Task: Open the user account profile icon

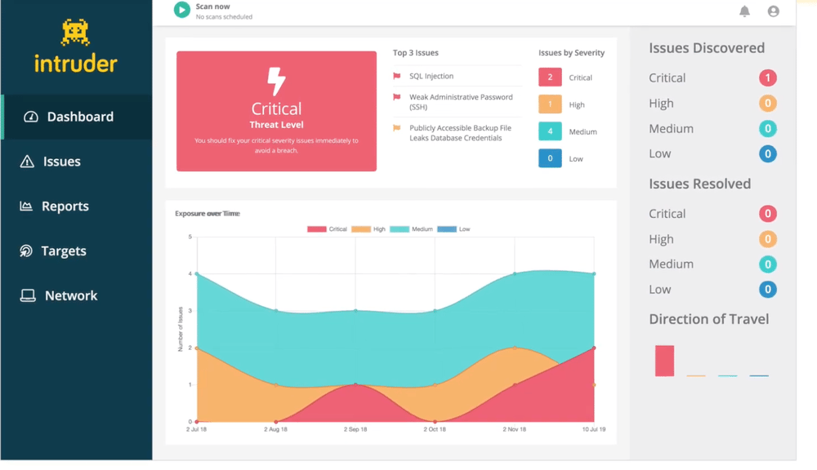Action: tap(773, 11)
